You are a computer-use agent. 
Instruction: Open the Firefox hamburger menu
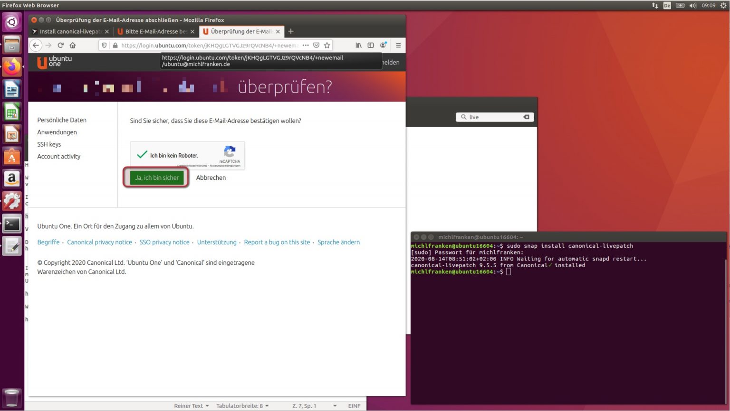click(x=398, y=45)
